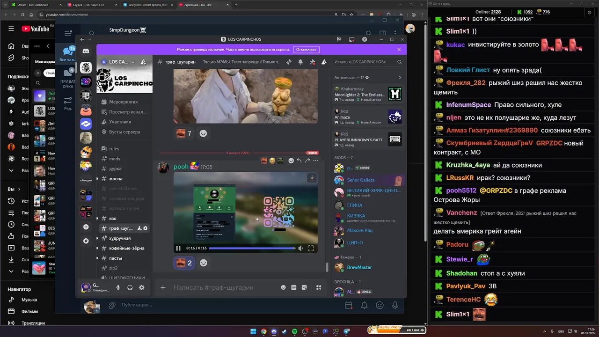
Task: Expand LOS CARPINCHOS server dropdown
Action: click(132, 62)
